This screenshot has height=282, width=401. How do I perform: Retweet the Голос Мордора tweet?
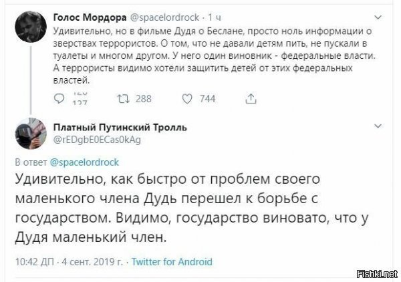123,99
